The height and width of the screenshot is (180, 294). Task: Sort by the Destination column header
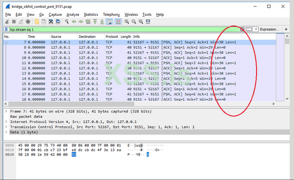[x=91, y=37]
